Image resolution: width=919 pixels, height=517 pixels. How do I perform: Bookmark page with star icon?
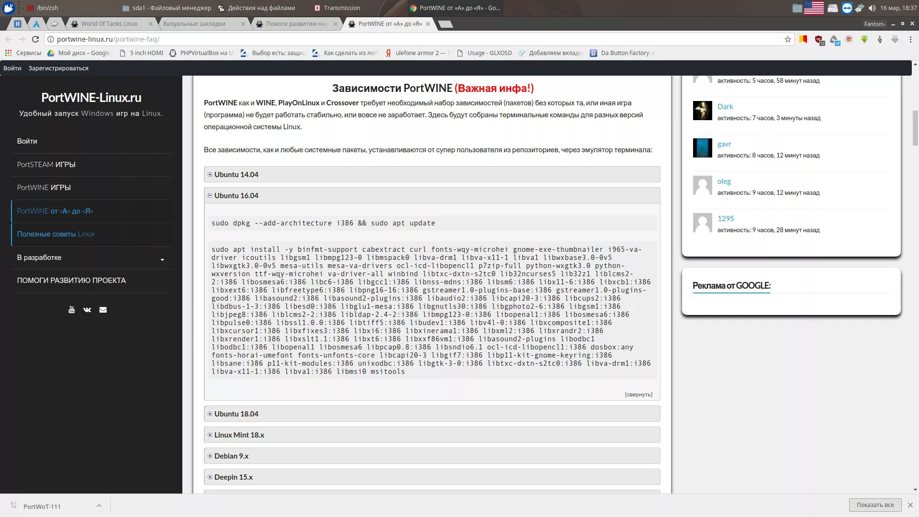coord(787,39)
